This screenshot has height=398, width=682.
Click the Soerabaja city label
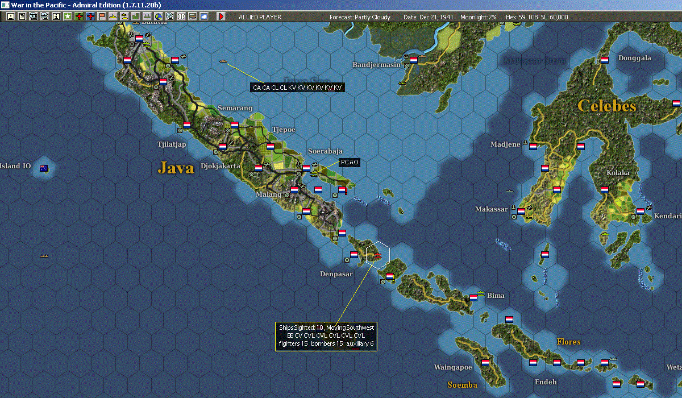click(325, 151)
